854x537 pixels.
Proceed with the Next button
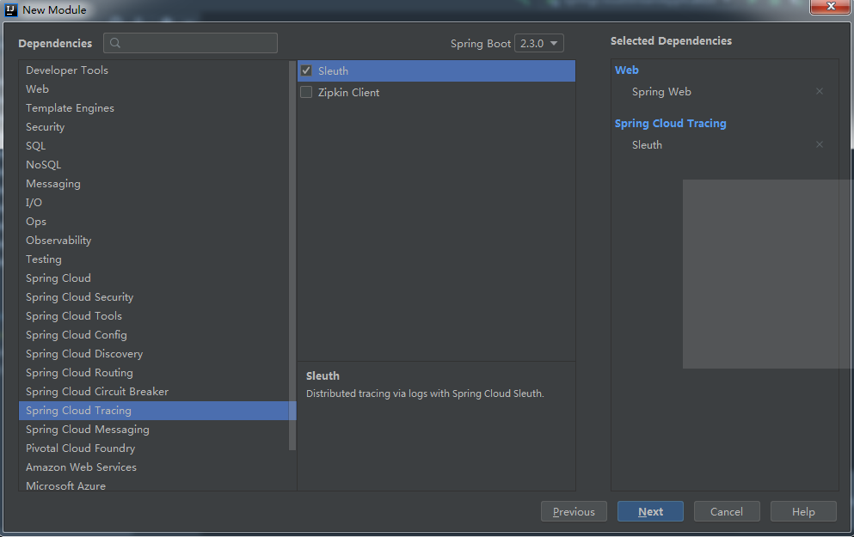pos(650,511)
